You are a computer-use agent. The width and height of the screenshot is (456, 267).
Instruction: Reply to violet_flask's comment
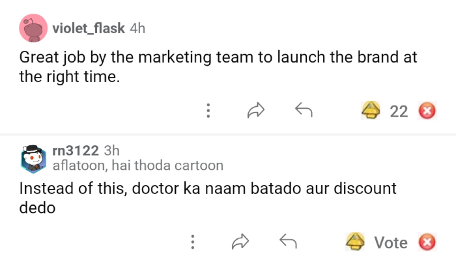[304, 111]
